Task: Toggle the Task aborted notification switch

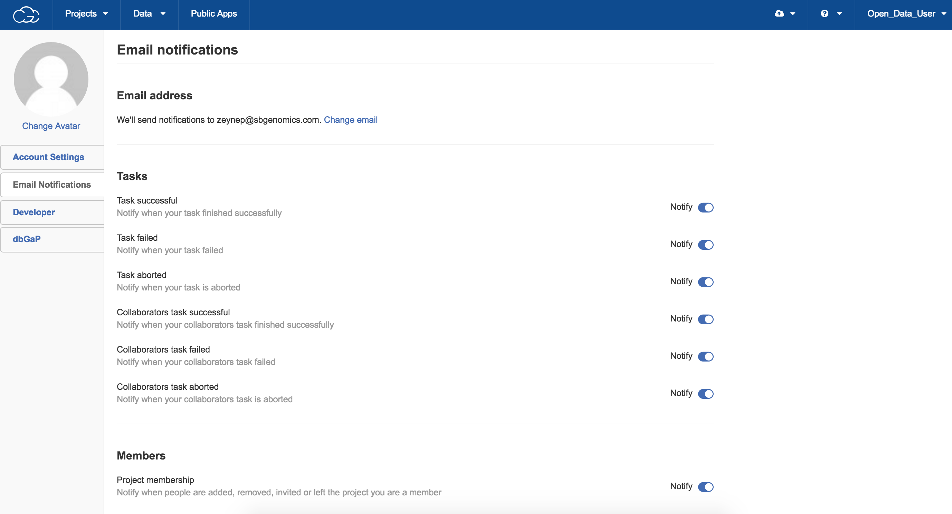Action: pos(705,282)
